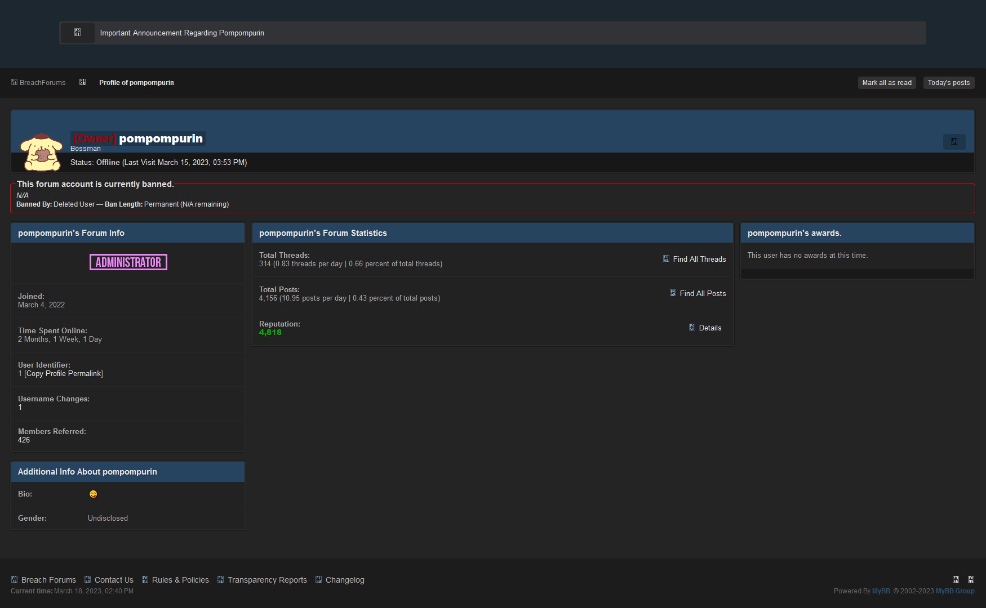Open the MyBB Group link
The height and width of the screenshot is (608, 986).
tap(955, 591)
